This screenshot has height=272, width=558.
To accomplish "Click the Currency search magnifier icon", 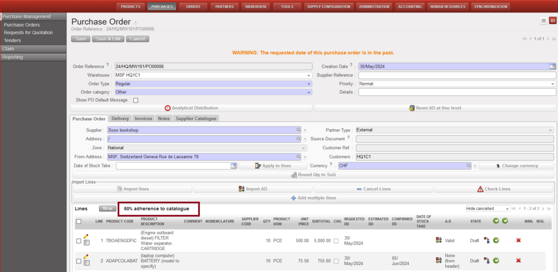I will pyautogui.click(x=468, y=166).
